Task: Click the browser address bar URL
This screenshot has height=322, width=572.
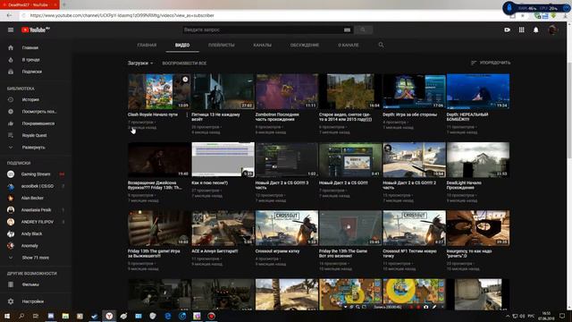Action: point(122,15)
